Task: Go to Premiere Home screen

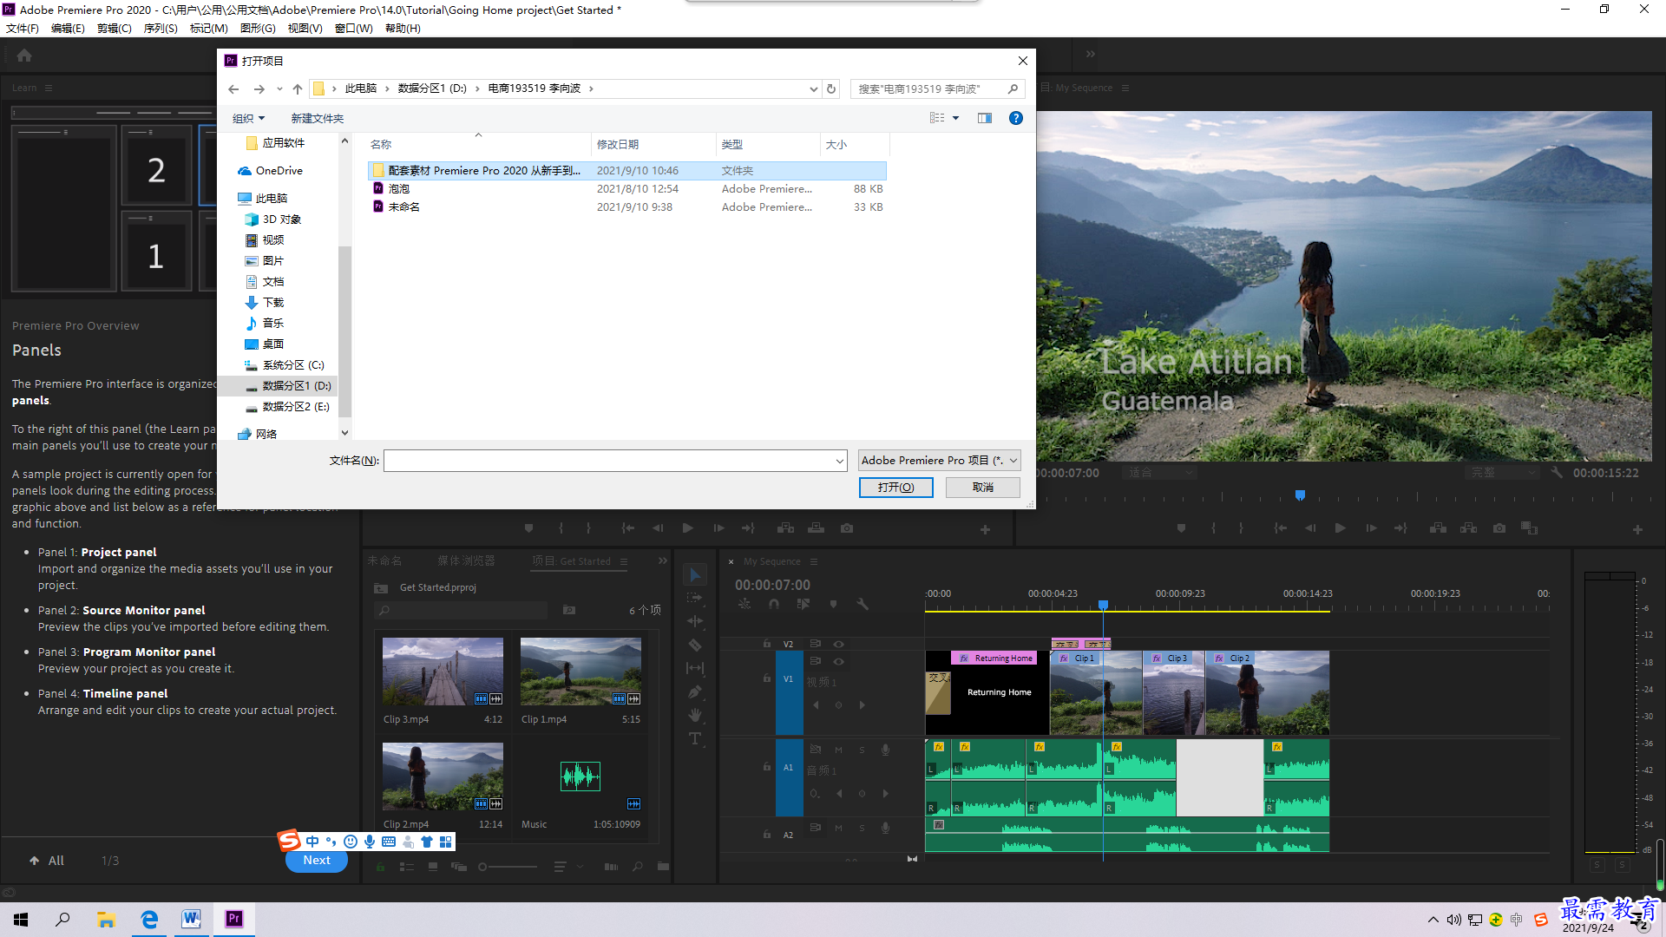Action: click(x=24, y=56)
